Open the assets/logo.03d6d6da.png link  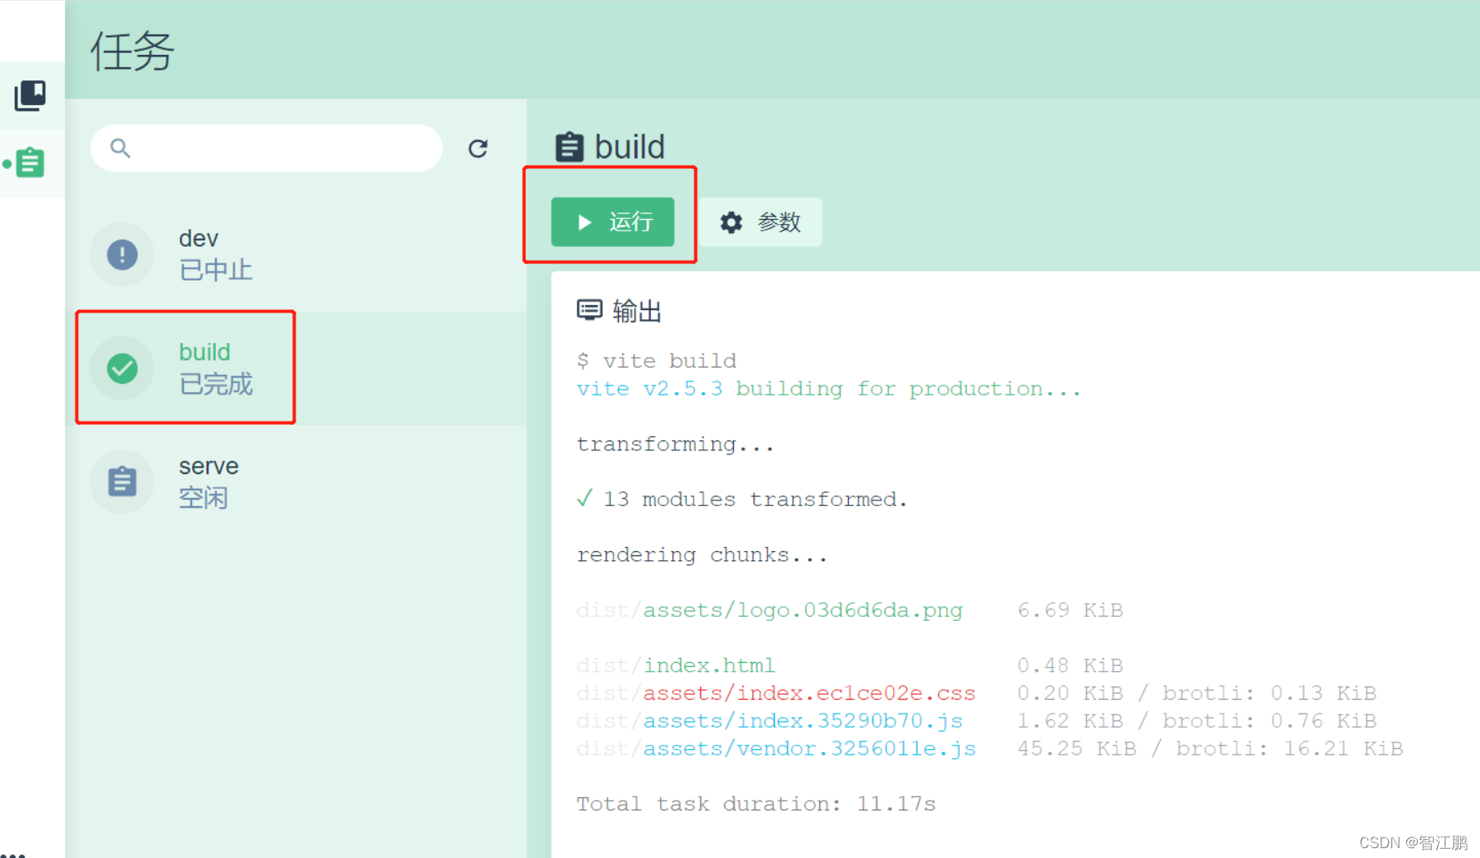[x=802, y=609]
